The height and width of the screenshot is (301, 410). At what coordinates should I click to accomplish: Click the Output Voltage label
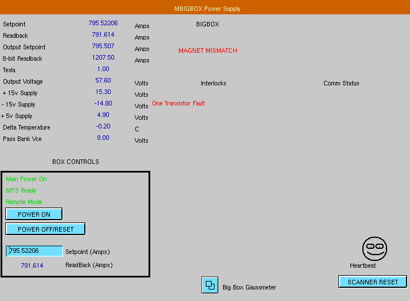(x=23, y=81)
